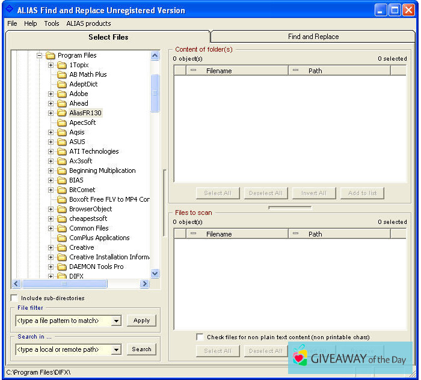This screenshot has height=380, width=421.
Task: Toggle check files for non plain text content
Action: pyautogui.click(x=200, y=337)
